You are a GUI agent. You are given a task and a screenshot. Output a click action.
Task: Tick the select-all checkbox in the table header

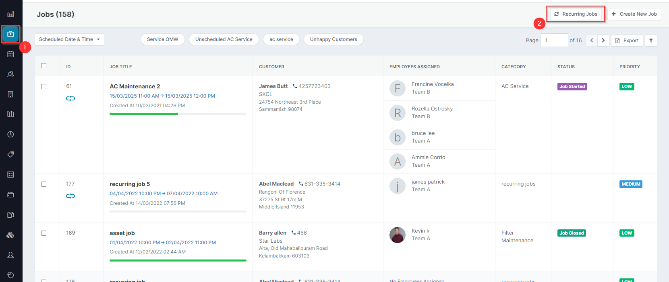(44, 66)
